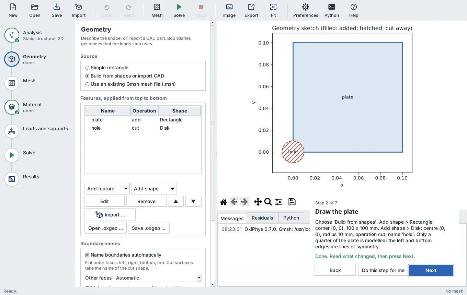The image size is (467, 295).
Task: Open Preferences from the toolbar
Action: coord(306,10)
